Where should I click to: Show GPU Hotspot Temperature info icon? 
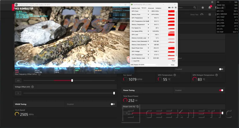(217, 75)
